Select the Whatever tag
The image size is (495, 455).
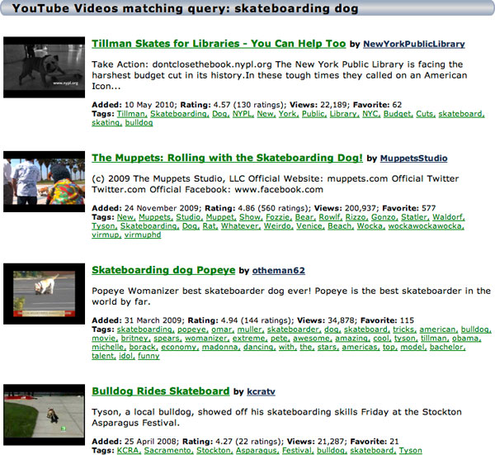tap(241, 226)
